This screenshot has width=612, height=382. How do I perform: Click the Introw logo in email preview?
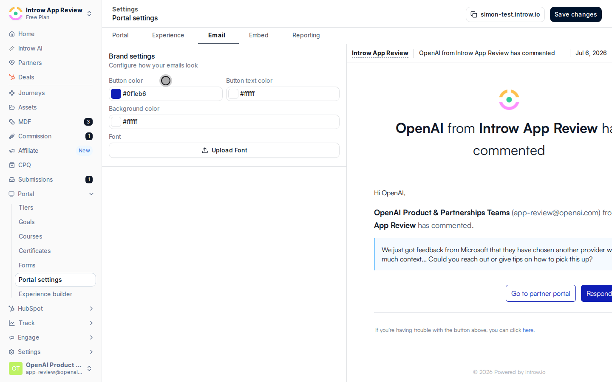[509, 100]
